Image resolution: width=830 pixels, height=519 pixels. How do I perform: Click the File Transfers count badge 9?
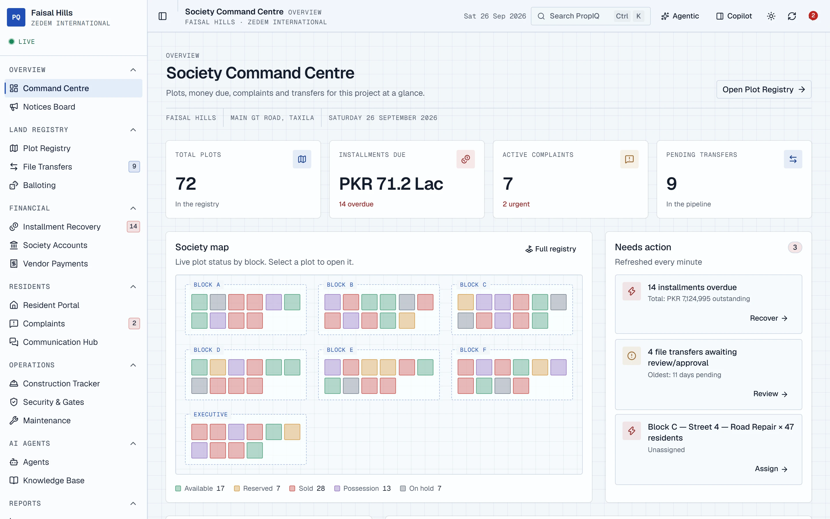[134, 166]
